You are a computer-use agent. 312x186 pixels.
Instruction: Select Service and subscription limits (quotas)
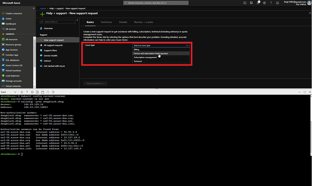point(161,54)
